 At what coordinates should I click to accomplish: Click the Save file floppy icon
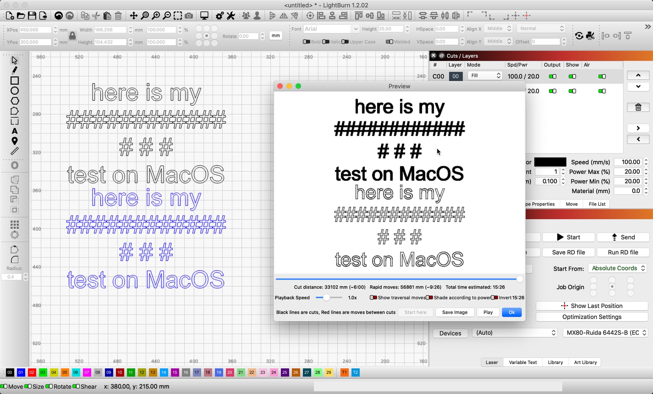[32, 16]
